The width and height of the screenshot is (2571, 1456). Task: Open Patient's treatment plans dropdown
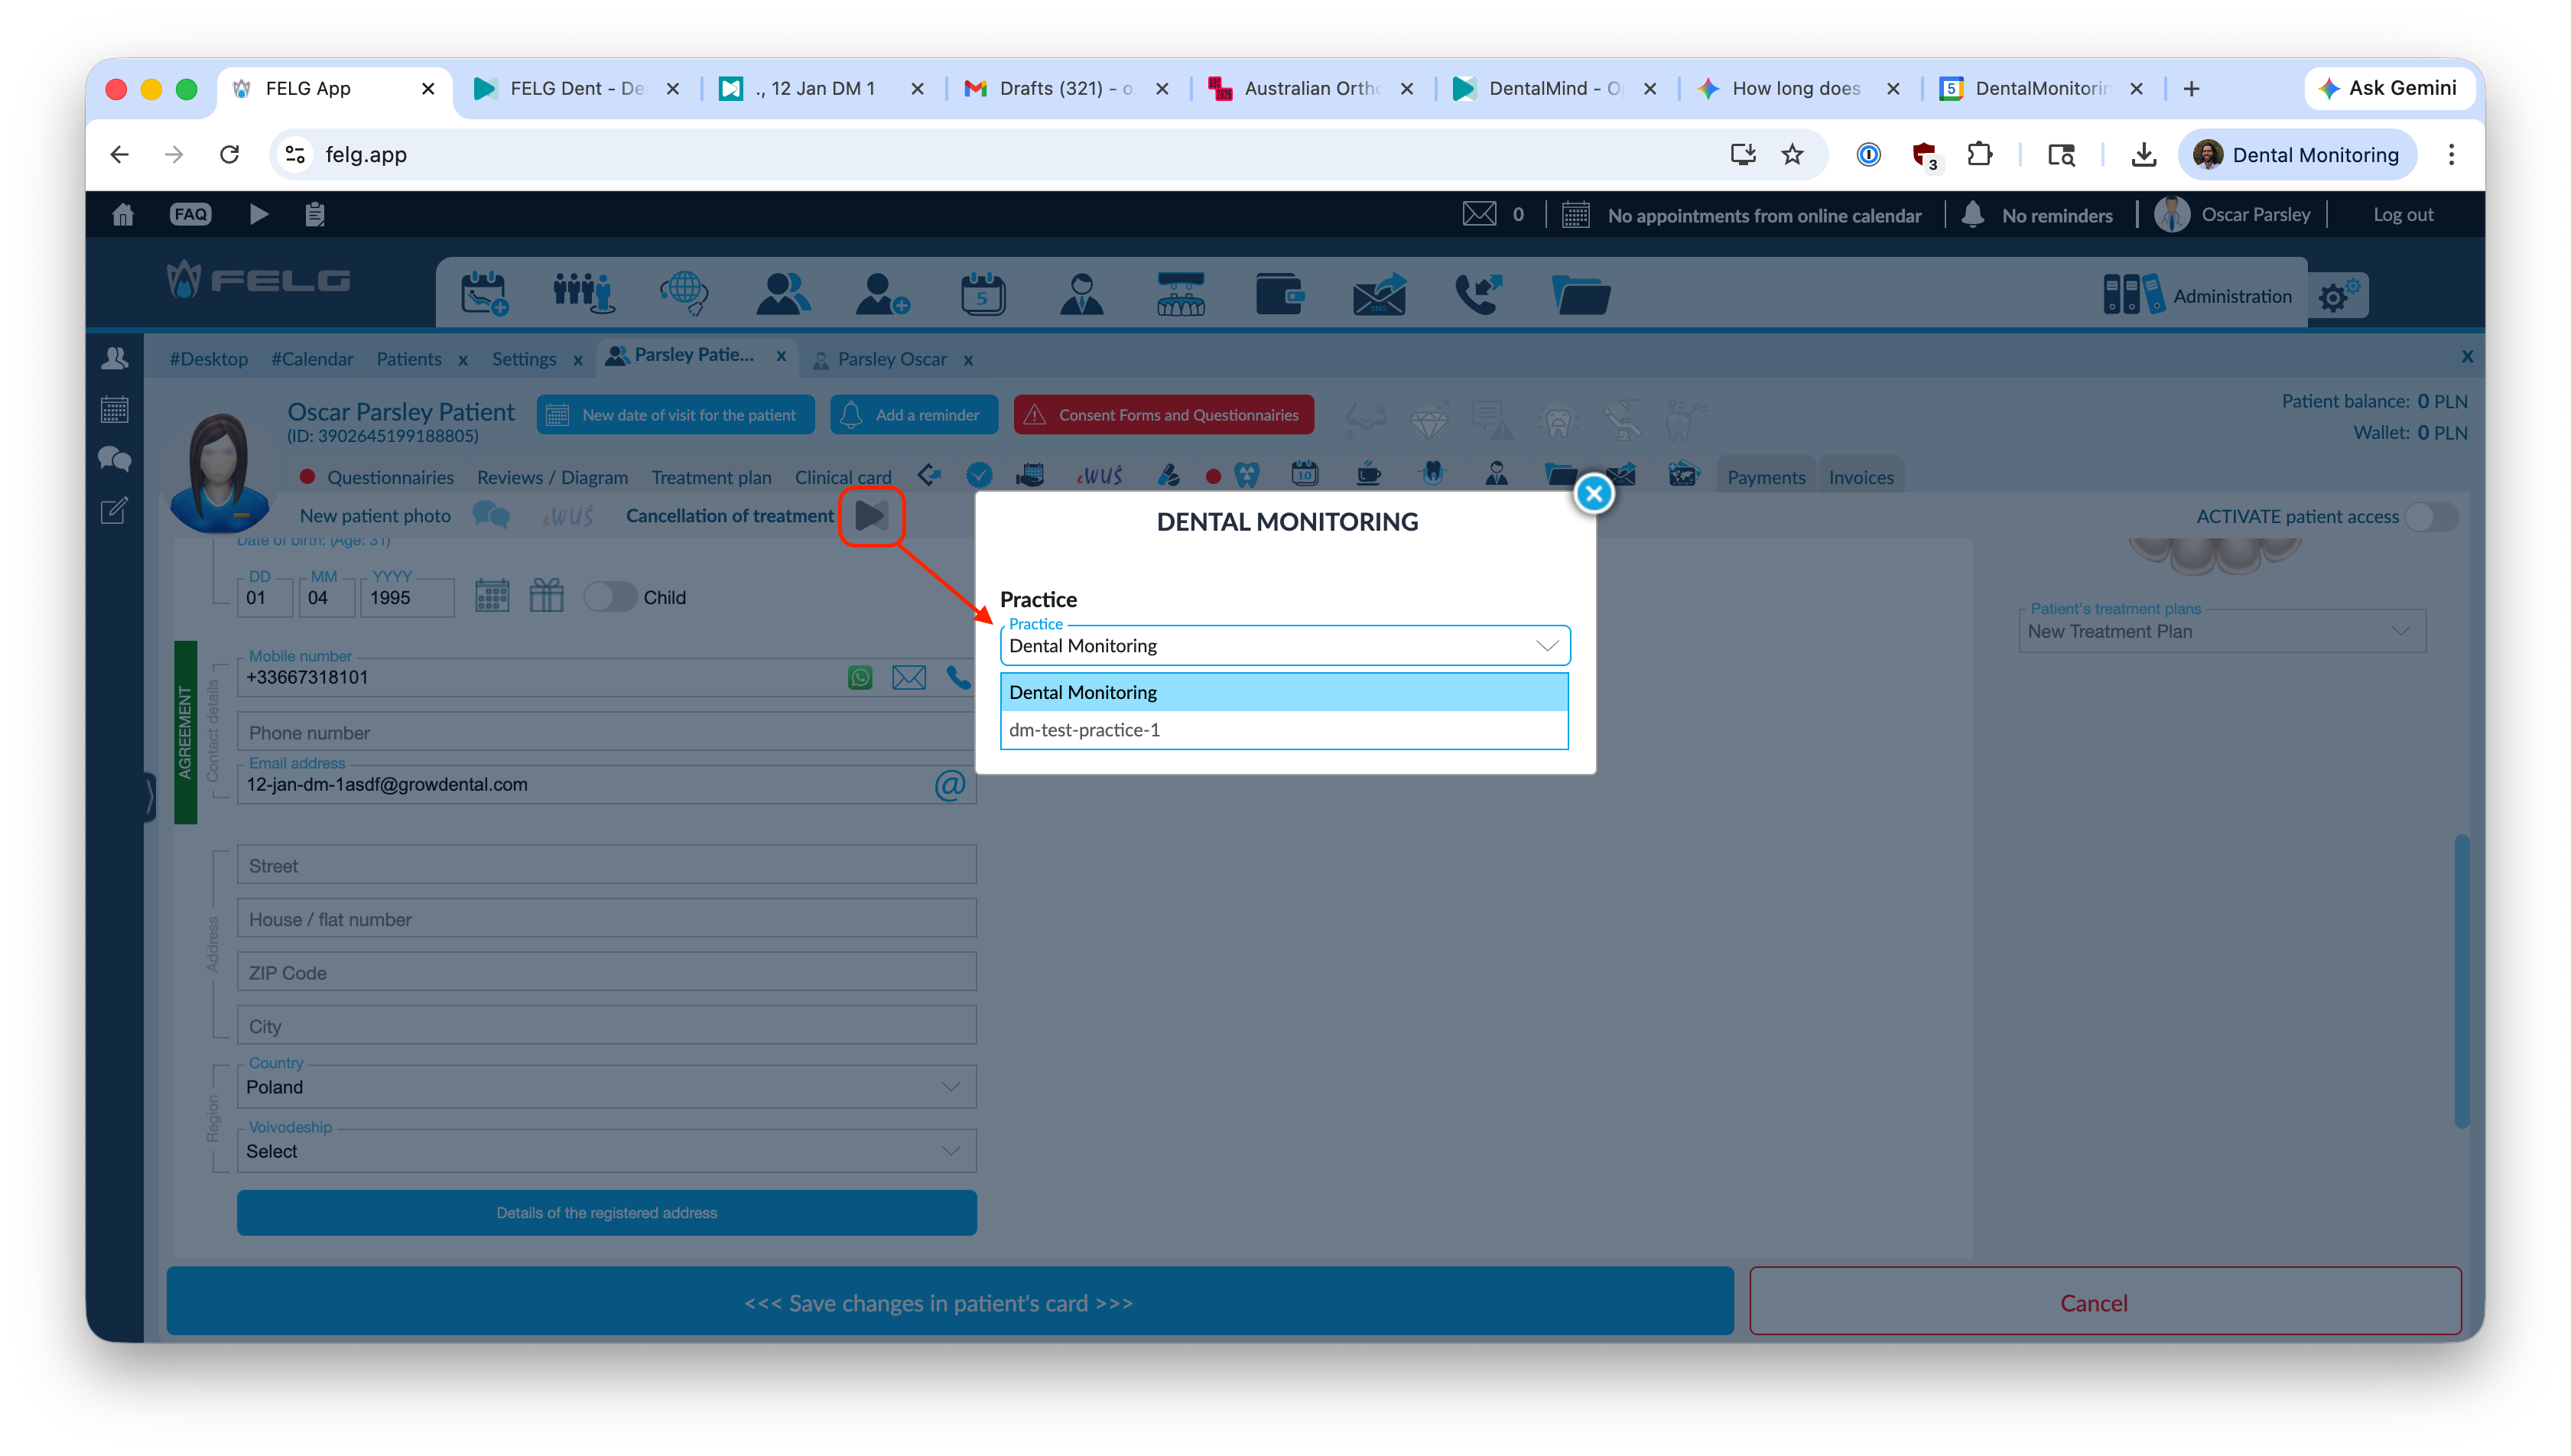coord(2222,632)
